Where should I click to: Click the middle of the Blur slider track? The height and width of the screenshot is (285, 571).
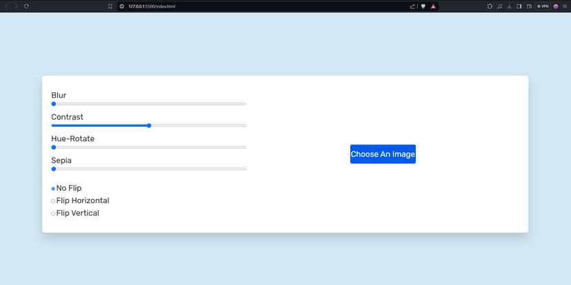(149, 104)
